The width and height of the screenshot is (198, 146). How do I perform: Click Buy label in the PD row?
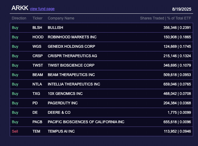tap(15, 103)
